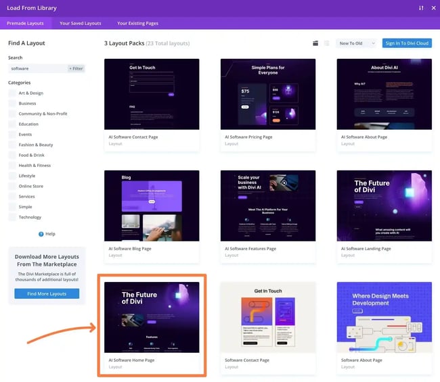Select AI Software About Page thumbnail
Viewport: 440px width, 382px height.
click(384, 94)
